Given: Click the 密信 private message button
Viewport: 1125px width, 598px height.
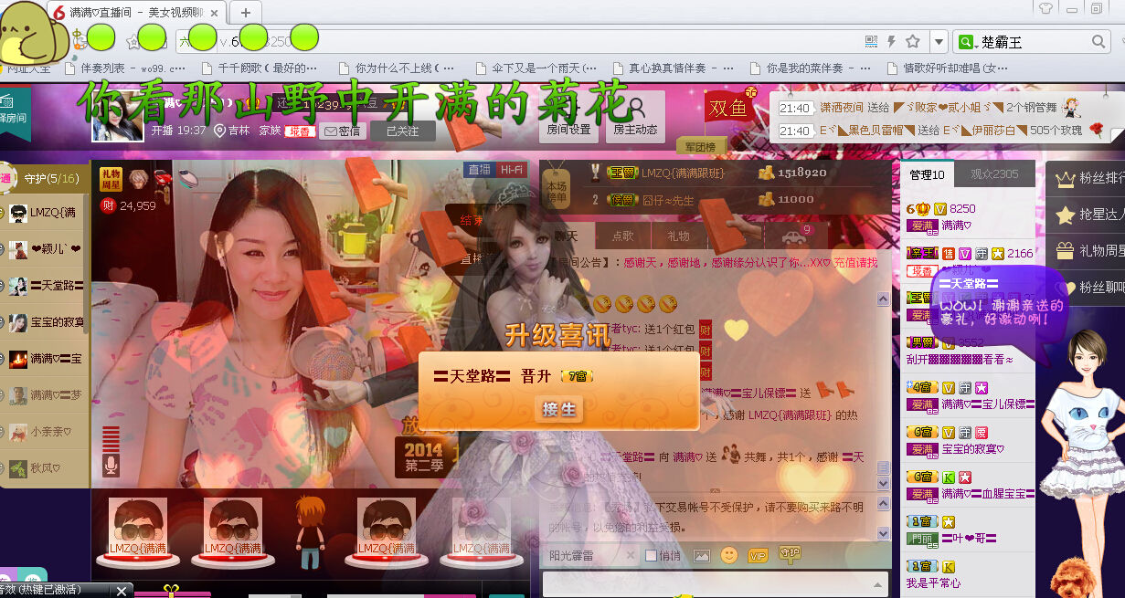Looking at the screenshot, I should click(x=341, y=131).
